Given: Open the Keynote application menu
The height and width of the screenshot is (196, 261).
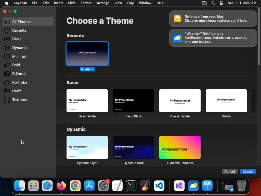Looking at the screenshot, I should [x=20, y=3].
